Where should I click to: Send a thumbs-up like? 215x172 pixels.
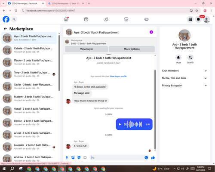153,158
